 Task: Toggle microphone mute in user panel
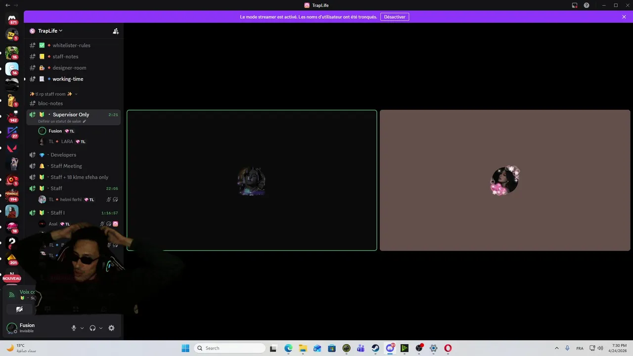click(x=74, y=328)
